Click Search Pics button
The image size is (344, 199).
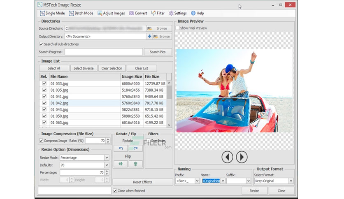click(x=158, y=52)
